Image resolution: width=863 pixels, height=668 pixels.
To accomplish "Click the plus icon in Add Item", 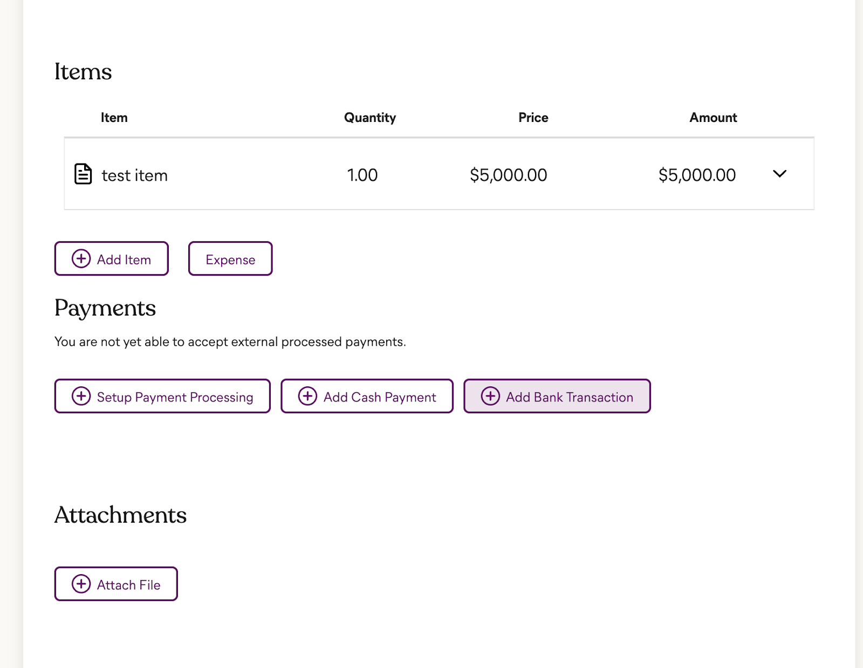I will click(x=81, y=259).
